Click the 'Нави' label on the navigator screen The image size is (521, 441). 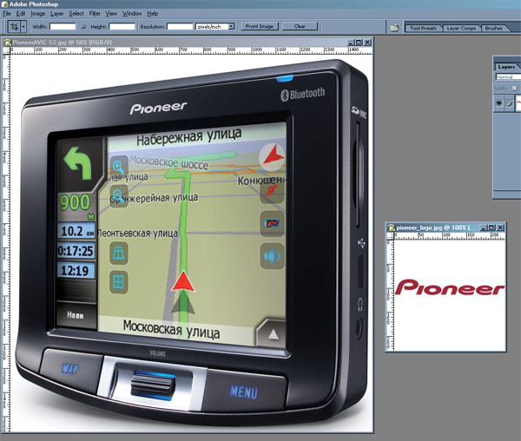[76, 314]
